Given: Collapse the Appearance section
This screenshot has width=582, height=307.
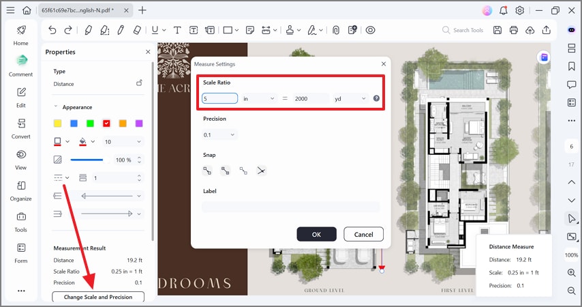Looking at the screenshot, I should pyautogui.click(x=56, y=106).
